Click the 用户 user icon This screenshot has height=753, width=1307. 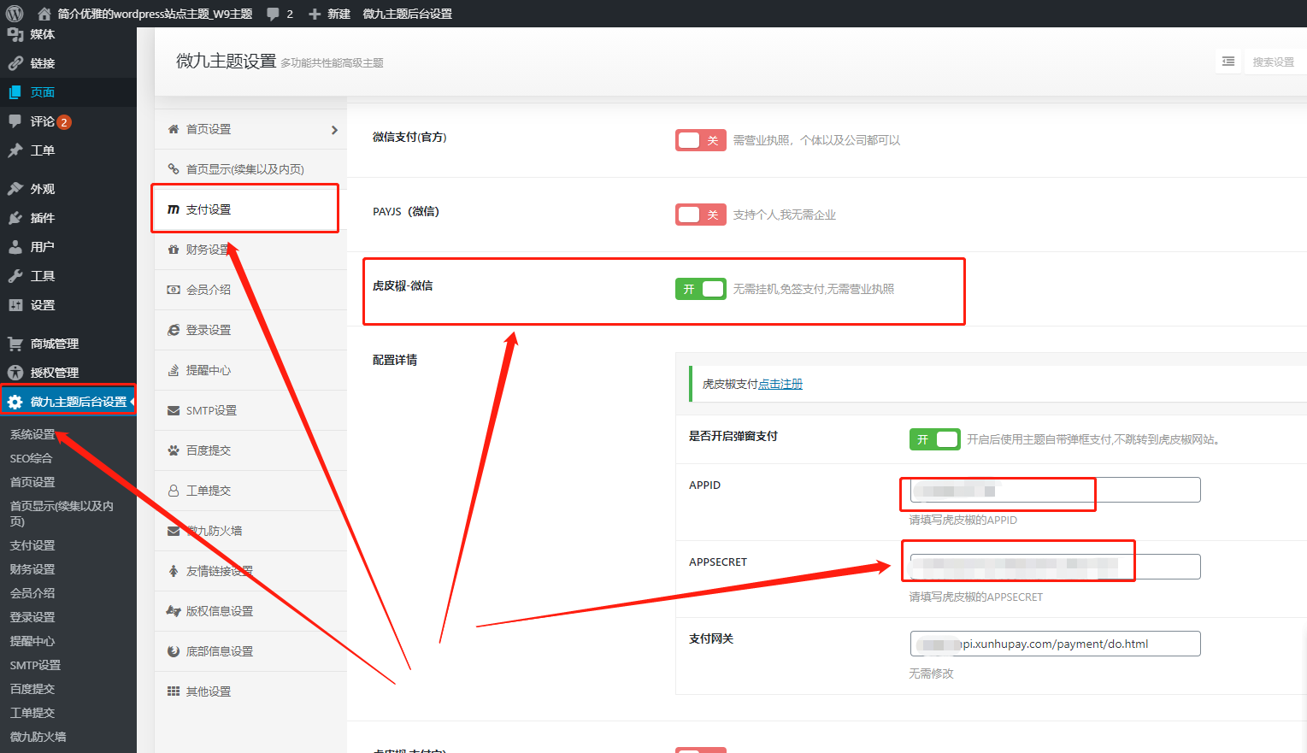(x=15, y=247)
